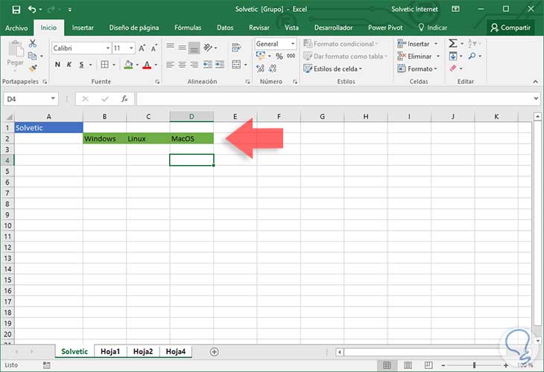
Task: Add a new sheet with plus icon
Action: 214,352
